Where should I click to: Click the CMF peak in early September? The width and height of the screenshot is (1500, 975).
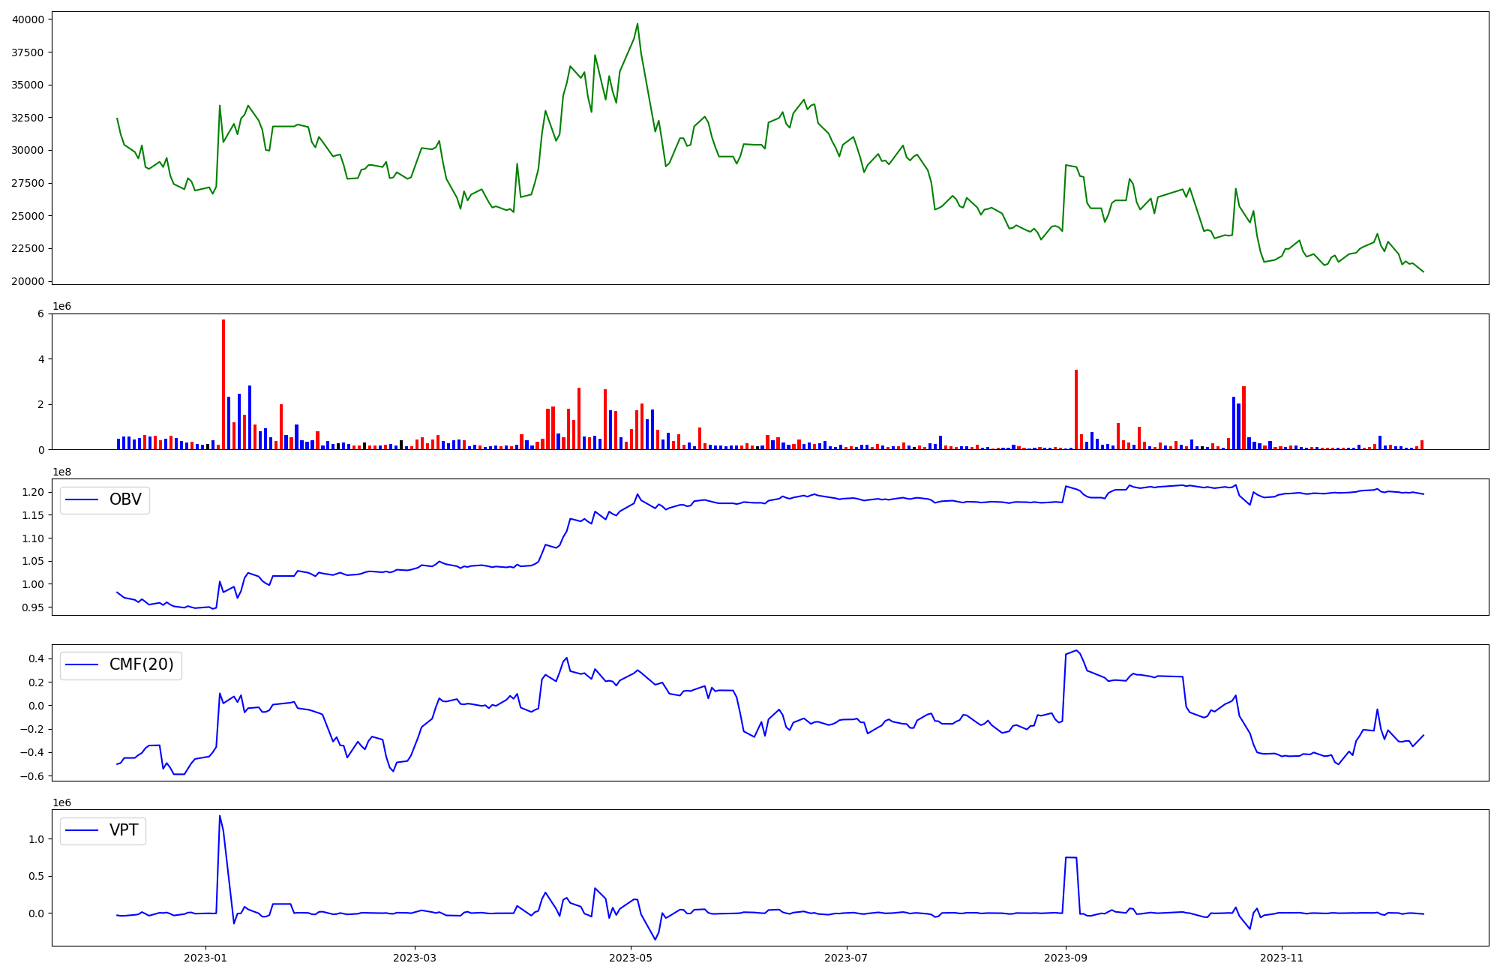1076,650
